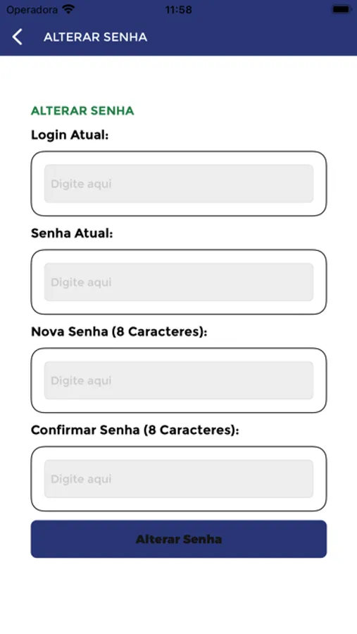This screenshot has width=357, height=634.
Task: Focus the Nova Senha input field
Action: coord(179,380)
